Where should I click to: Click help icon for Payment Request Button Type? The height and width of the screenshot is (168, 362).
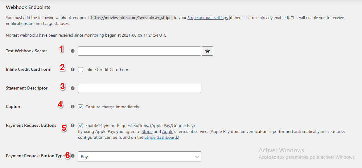(x=73, y=156)
